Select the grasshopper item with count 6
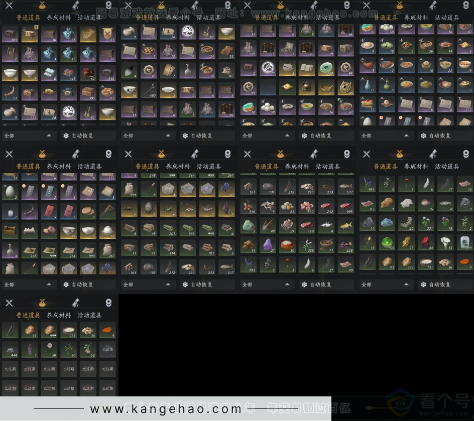The height and width of the screenshot is (421, 474). click(168, 209)
